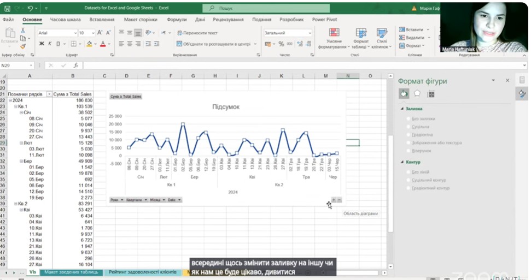Click the 'Переносити текст' wrap text button
The height and width of the screenshot is (280, 531).
tap(197, 33)
